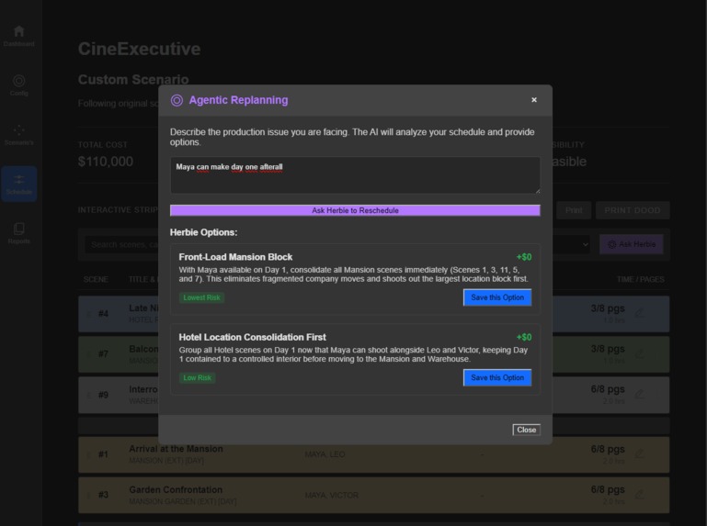This screenshot has height=526, width=707.
Task: Open the filter dropdown arrow near Ask Herbie
Action: 585,244
